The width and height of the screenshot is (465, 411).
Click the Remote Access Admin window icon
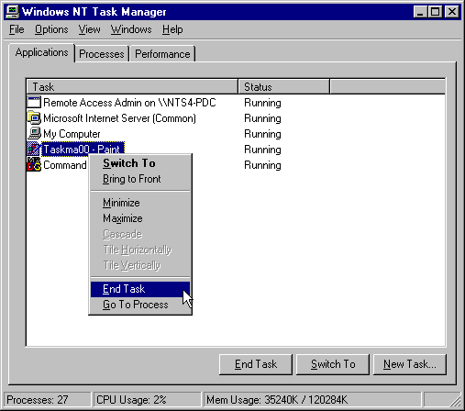[x=34, y=102]
